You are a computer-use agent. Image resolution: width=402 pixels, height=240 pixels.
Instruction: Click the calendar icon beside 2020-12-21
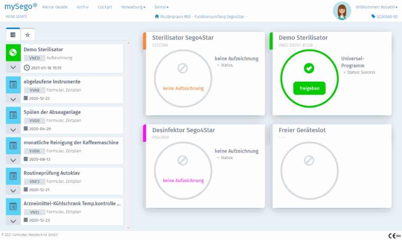[26, 189]
